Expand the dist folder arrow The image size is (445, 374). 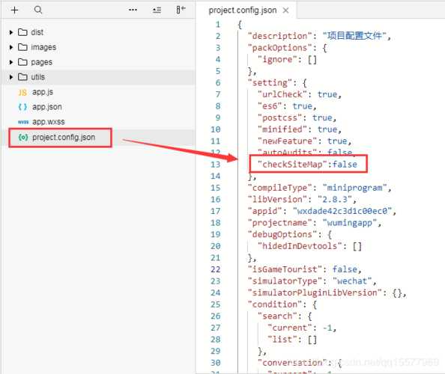pyautogui.click(x=11, y=32)
